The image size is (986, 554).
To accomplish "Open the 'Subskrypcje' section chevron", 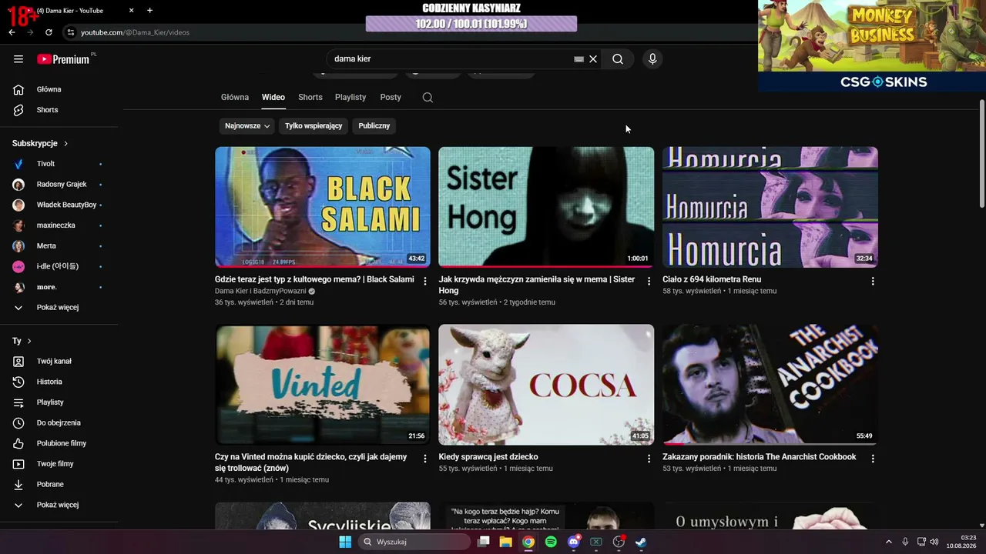I will (x=65, y=144).
